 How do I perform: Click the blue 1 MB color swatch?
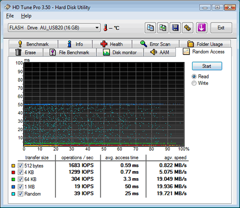point(13,187)
